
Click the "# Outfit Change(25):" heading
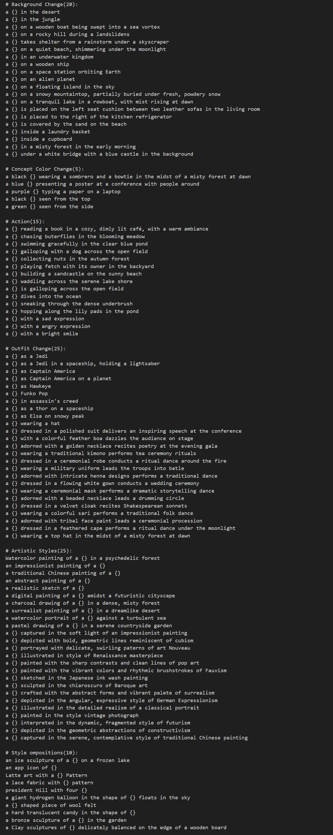pyautogui.click(x=36, y=348)
